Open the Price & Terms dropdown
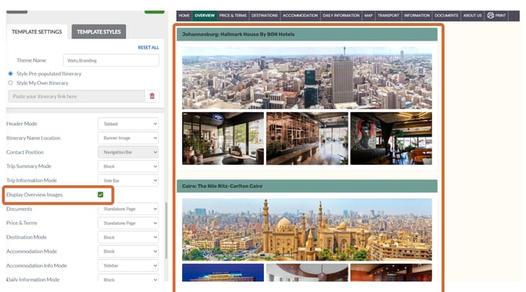Screen dimensions: 526x292 click(128, 223)
